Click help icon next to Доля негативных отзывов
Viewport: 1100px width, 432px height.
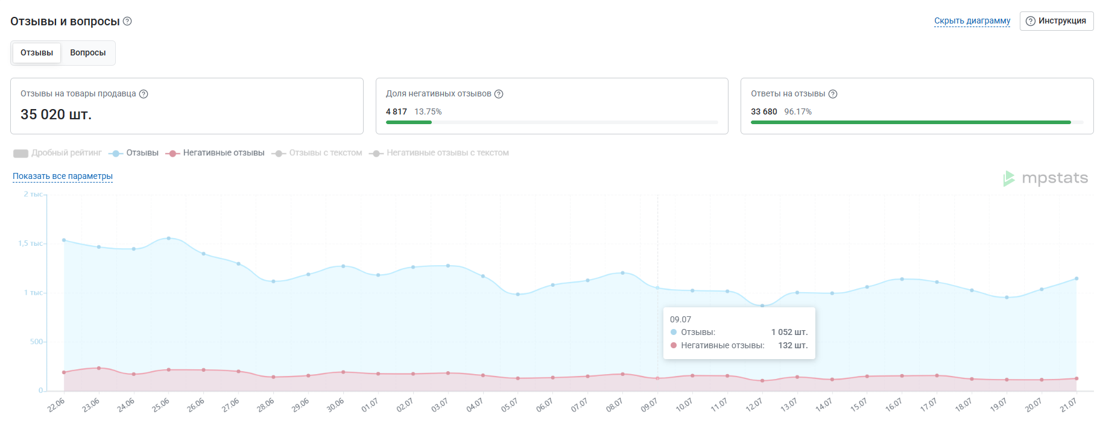point(499,94)
